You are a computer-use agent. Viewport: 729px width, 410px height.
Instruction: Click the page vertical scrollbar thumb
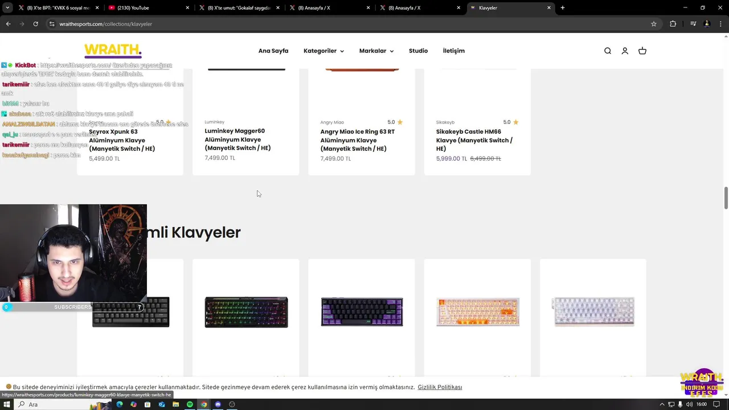(726, 198)
